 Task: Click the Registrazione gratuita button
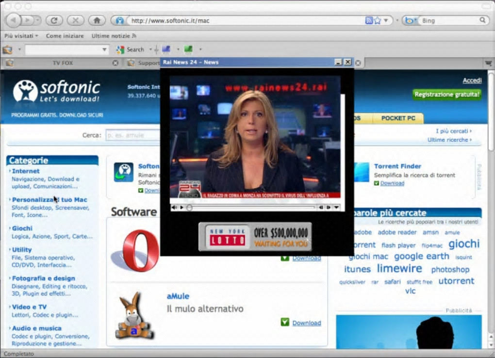tap(446, 95)
